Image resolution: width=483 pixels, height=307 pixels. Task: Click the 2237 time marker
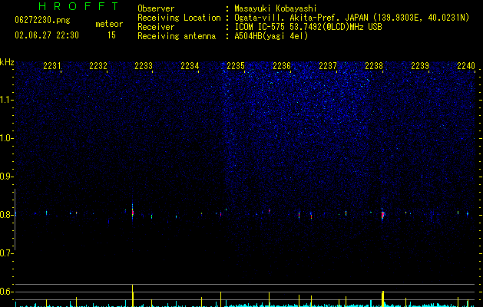328,66
